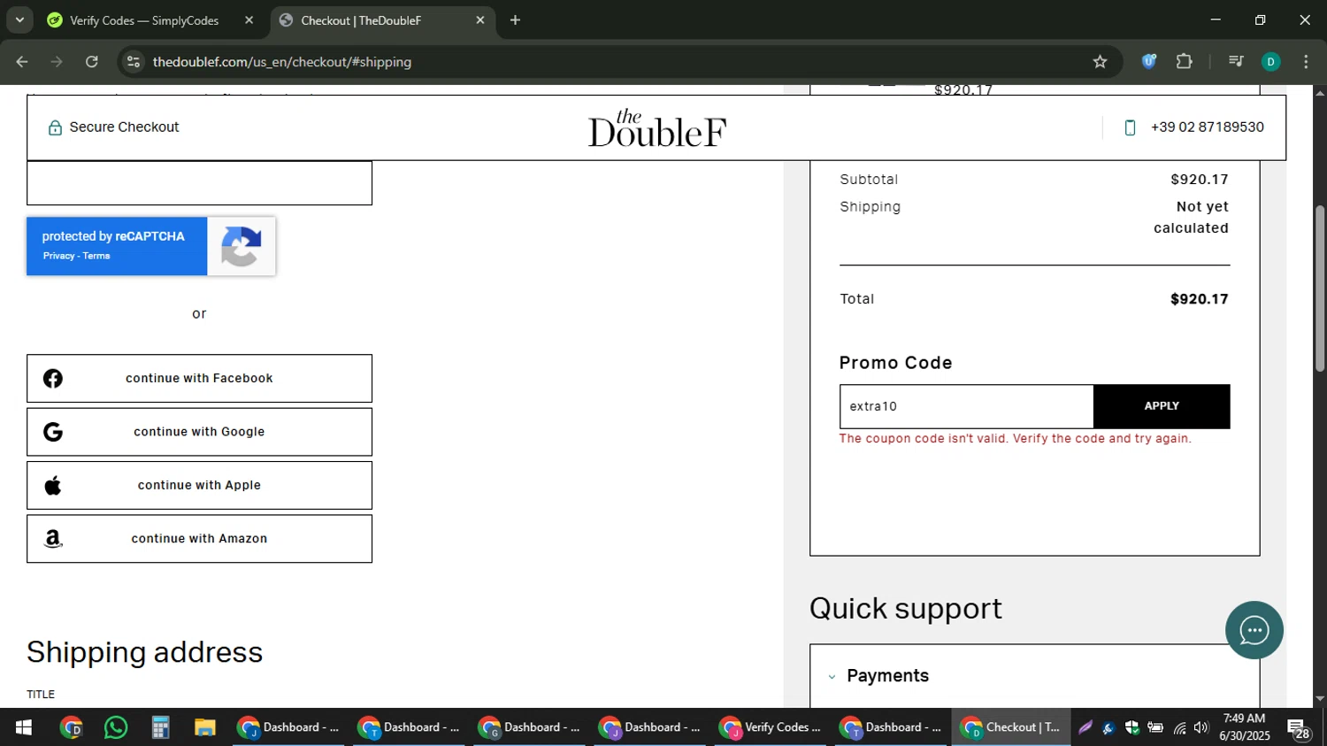Click the Apple logo icon
This screenshot has height=746, width=1327.
click(x=53, y=485)
